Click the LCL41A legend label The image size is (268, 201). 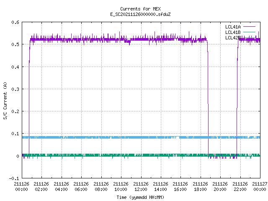[233, 27]
